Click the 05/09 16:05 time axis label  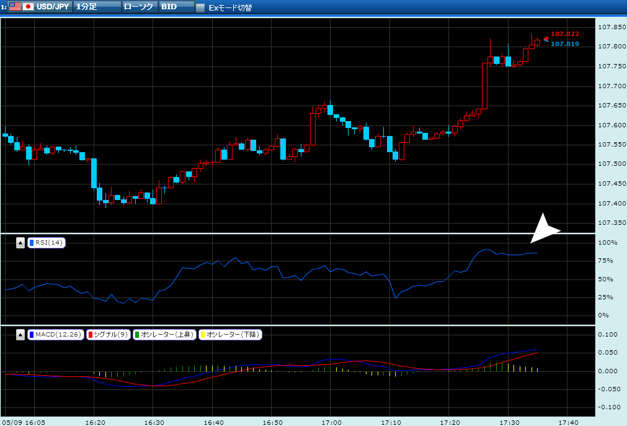point(24,422)
